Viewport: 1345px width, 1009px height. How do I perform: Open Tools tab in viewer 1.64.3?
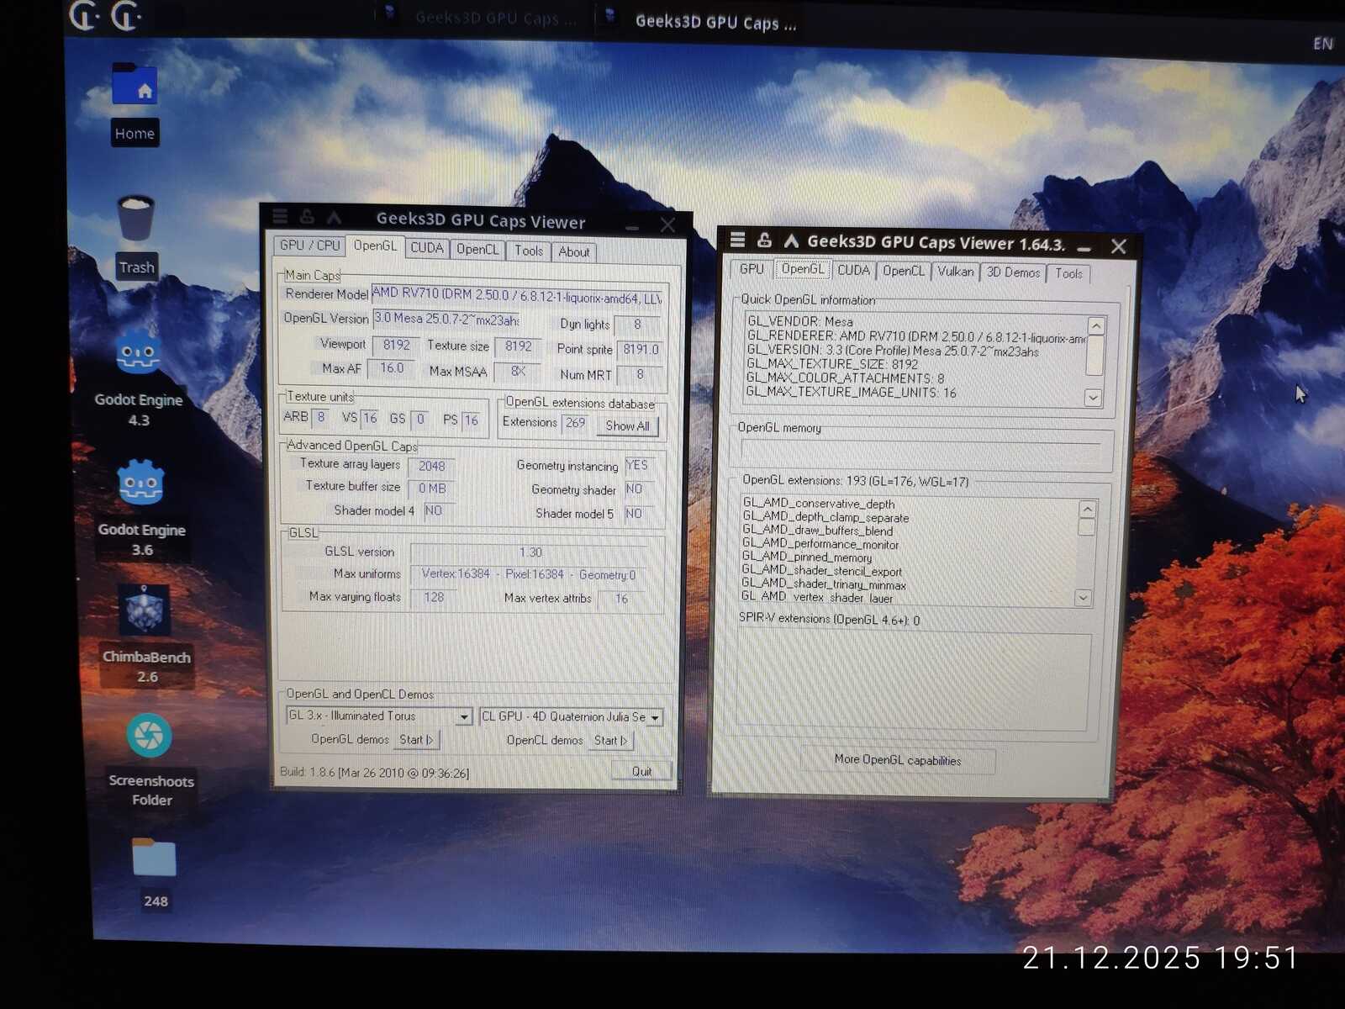click(x=1068, y=273)
